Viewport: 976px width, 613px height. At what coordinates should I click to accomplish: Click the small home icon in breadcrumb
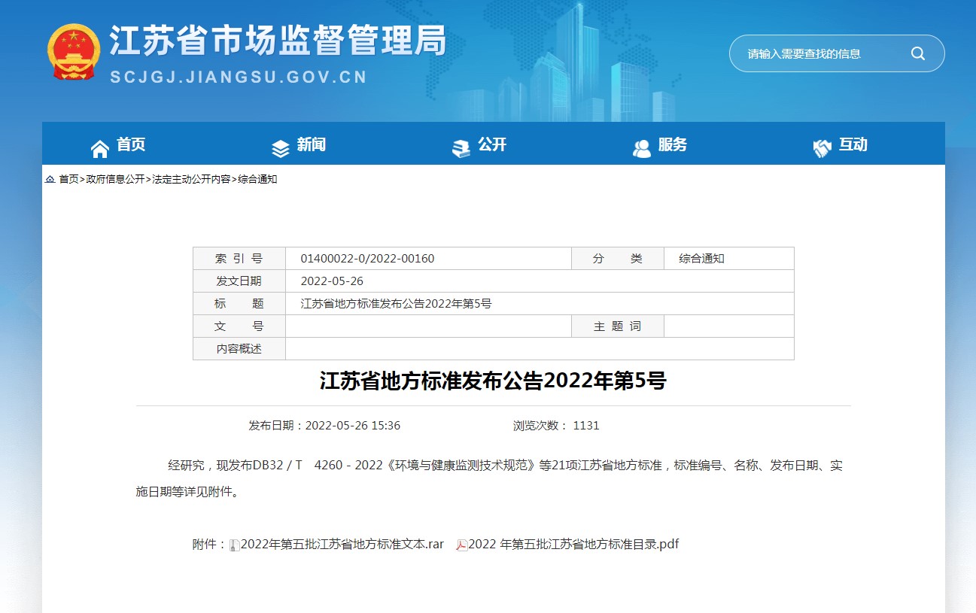50,180
